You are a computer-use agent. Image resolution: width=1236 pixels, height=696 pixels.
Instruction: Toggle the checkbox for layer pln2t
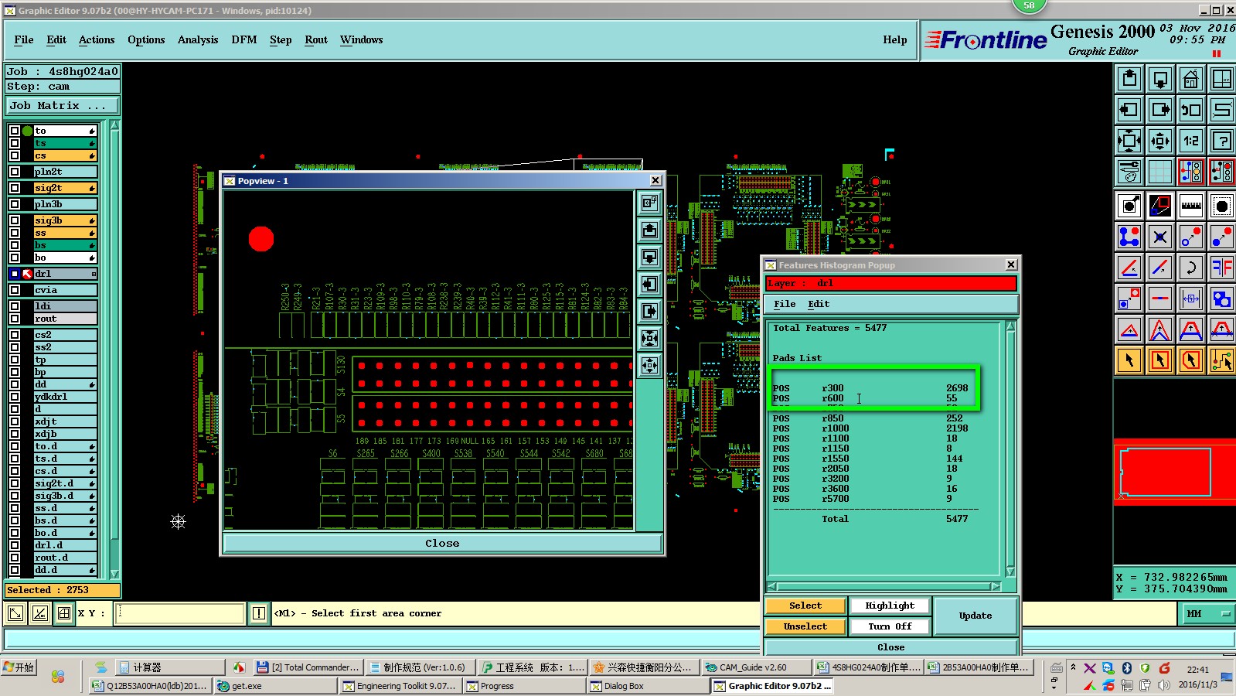tap(14, 172)
